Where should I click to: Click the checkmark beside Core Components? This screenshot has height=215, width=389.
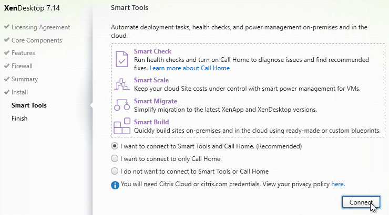[7, 40]
